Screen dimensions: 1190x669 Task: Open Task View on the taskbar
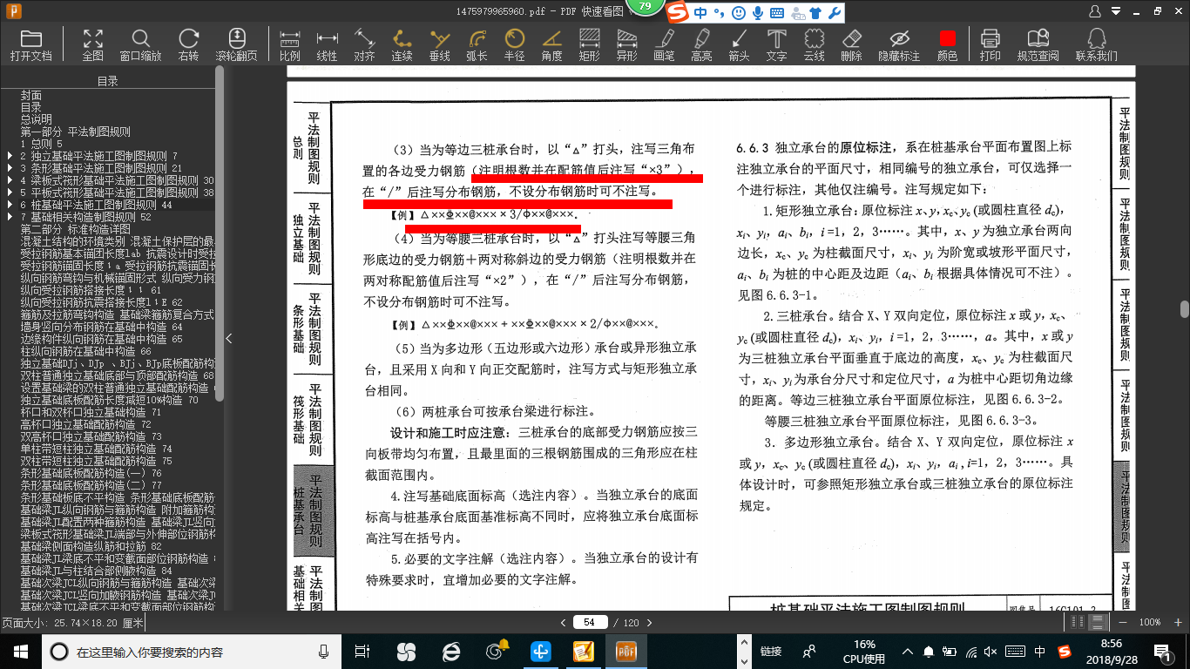tap(362, 652)
